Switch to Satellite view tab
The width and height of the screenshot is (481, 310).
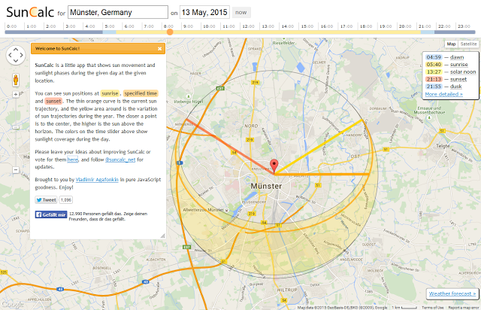click(468, 44)
